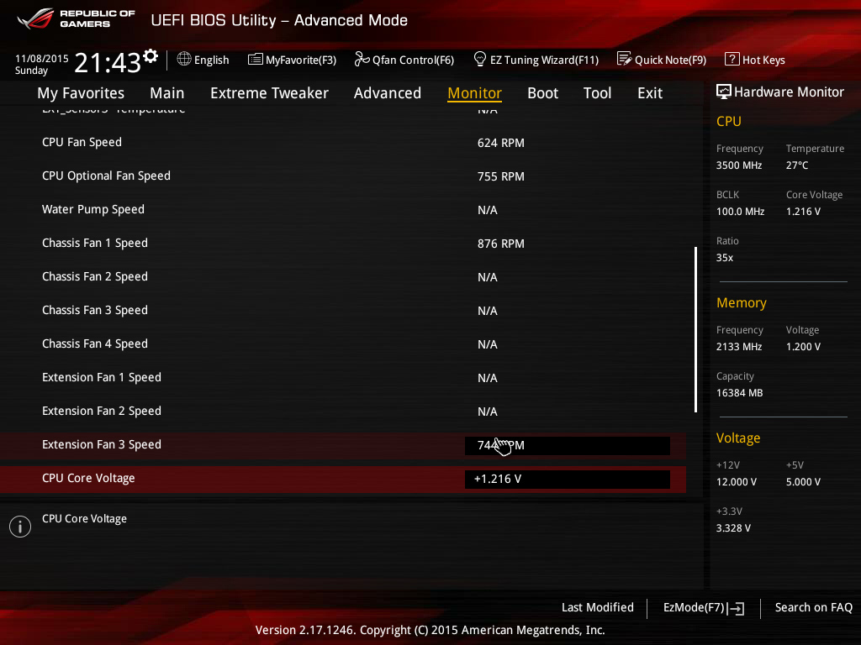Click the EZ Tuning Wizard lightbulb icon
The height and width of the screenshot is (645, 861).
click(479, 60)
